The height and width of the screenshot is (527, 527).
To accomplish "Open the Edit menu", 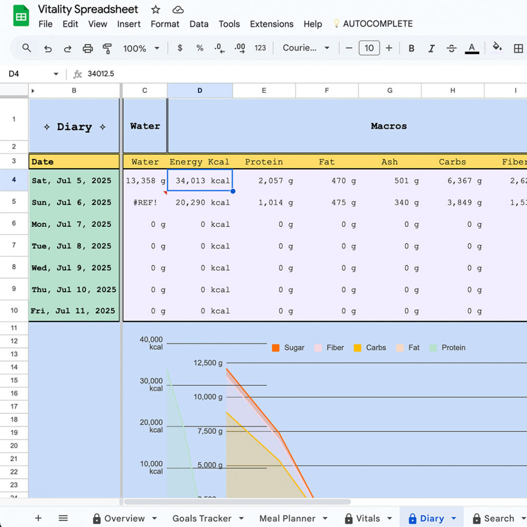I will pyautogui.click(x=70, y=24).
